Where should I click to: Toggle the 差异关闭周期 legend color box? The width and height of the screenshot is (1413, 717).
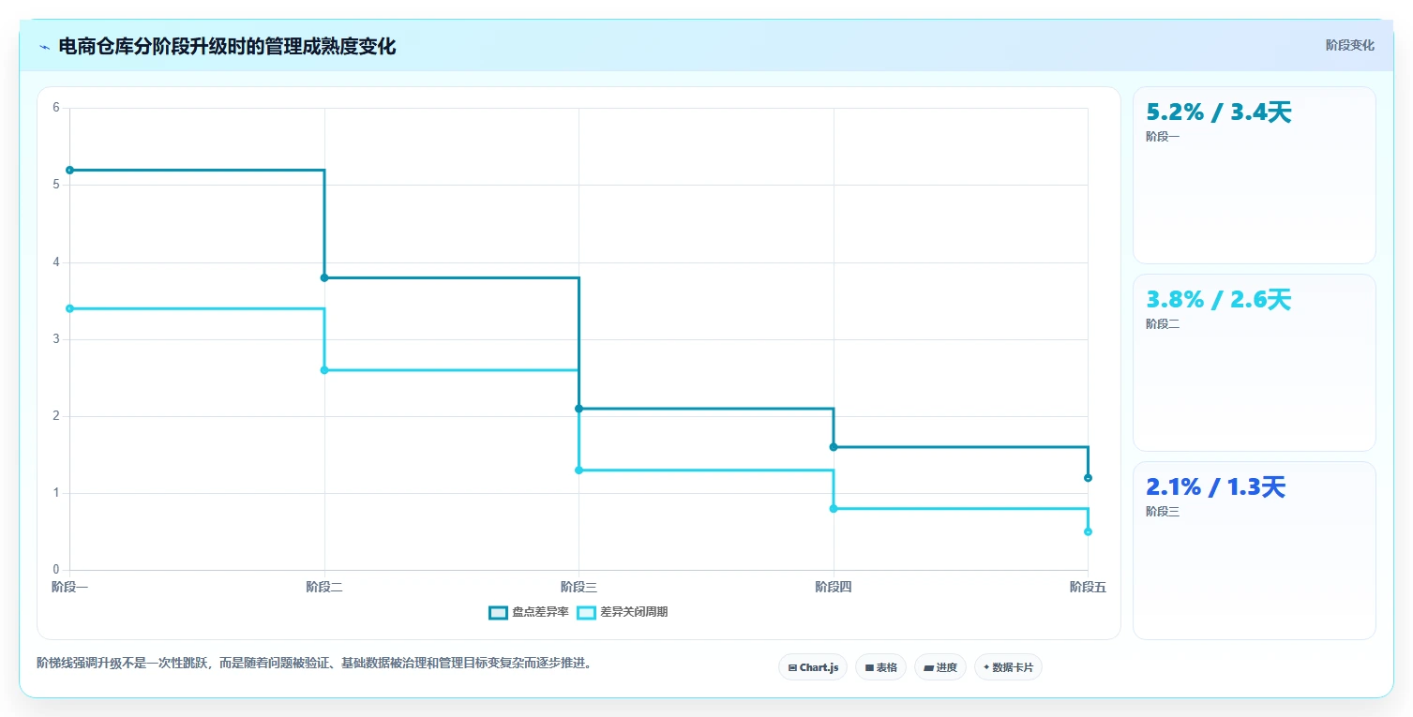(x=586, y=613)
